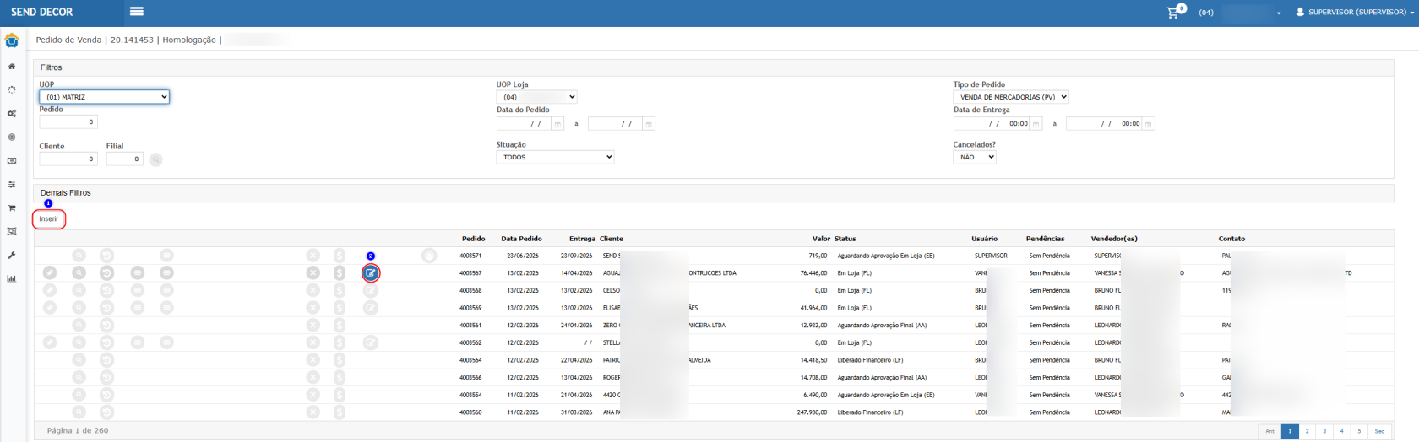
Task: Go to page 2 in pagination
Action: click(1307, 431)
